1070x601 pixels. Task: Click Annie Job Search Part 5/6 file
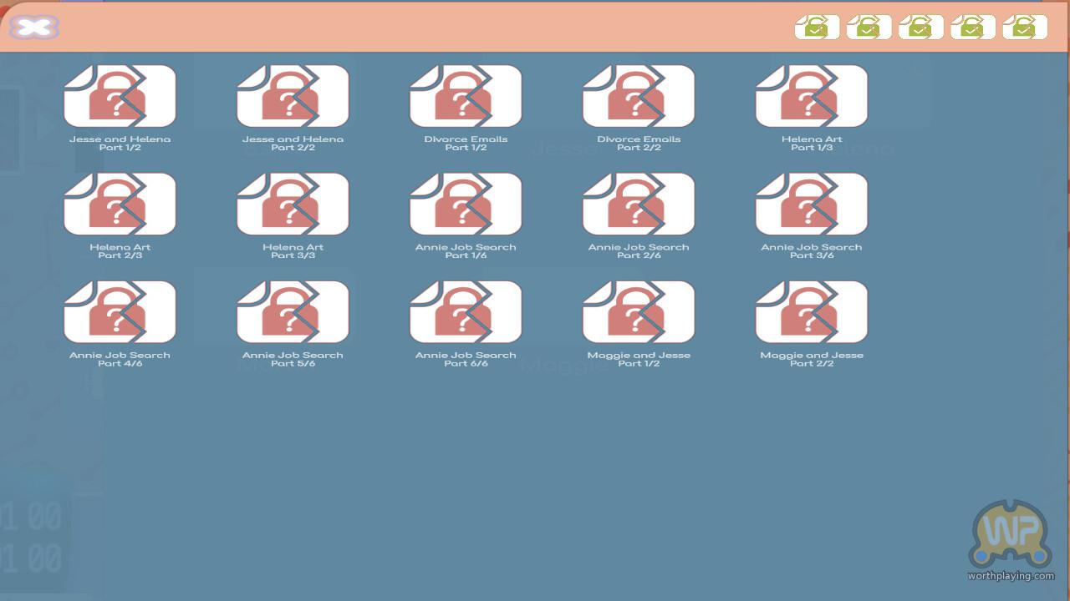tap(293, 311)
